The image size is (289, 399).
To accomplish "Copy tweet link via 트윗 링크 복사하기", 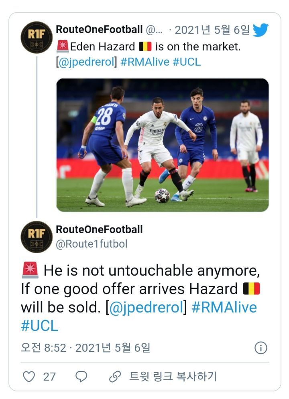I will [173, 377].
